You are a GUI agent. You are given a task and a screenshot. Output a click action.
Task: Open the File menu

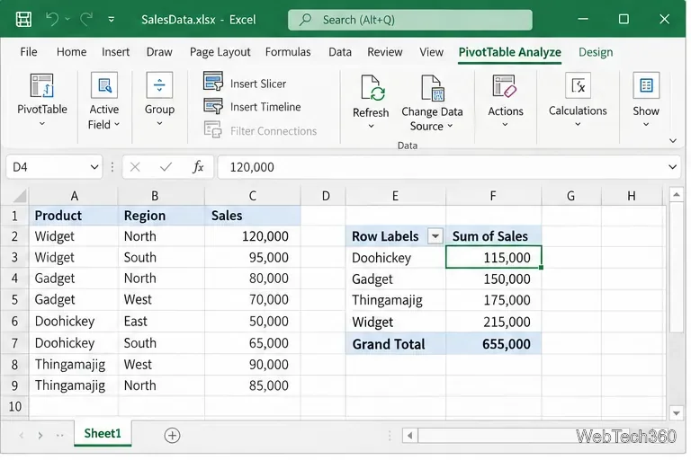(x=29, y=52)
